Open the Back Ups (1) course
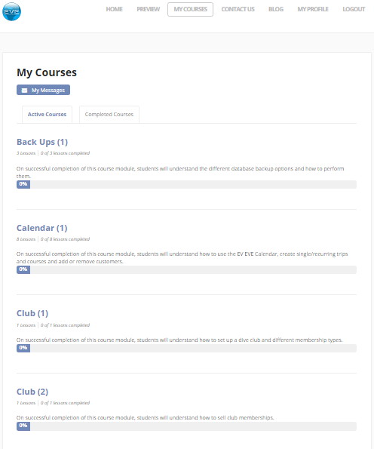Image resolution: width=374 pixels, height=449 pixels. 42,142
